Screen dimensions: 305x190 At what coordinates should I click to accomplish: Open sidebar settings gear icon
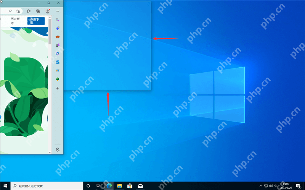pyautogui.click(x=58, y=149)
